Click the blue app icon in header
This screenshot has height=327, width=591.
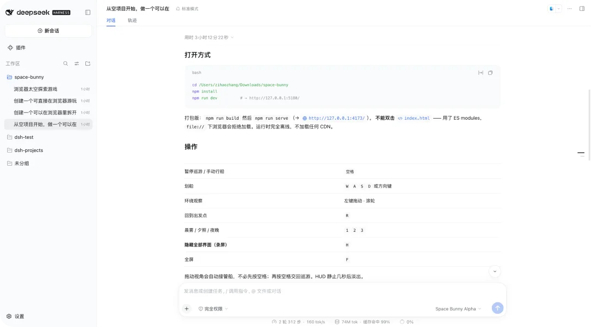[x=552, y=9]
